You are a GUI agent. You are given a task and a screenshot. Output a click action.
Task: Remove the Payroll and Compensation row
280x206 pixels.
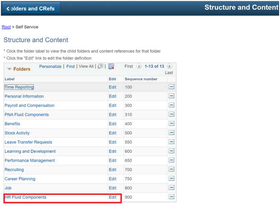pos(171,105)
